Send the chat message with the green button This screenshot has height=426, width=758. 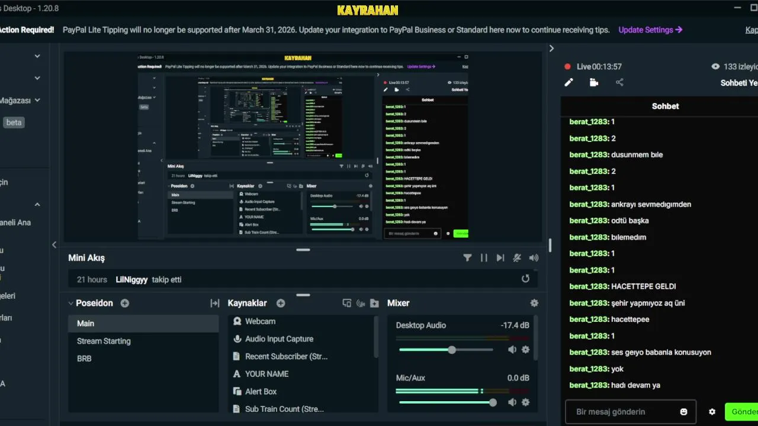(x=741, y=412)
